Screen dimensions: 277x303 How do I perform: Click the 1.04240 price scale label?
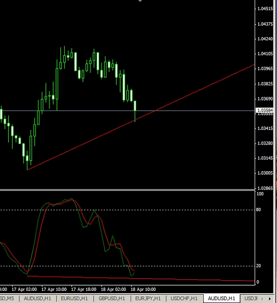click(x=265, y=39)
